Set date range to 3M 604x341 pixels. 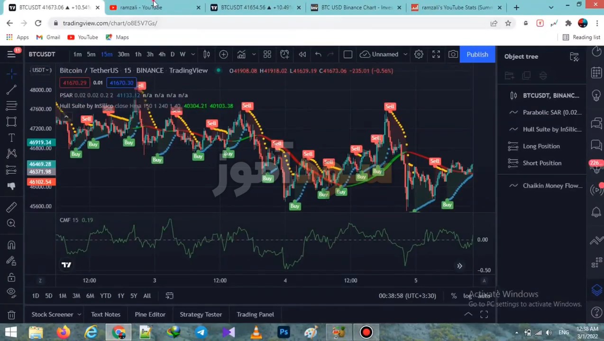pyautogui.click(x=76, y=296)
